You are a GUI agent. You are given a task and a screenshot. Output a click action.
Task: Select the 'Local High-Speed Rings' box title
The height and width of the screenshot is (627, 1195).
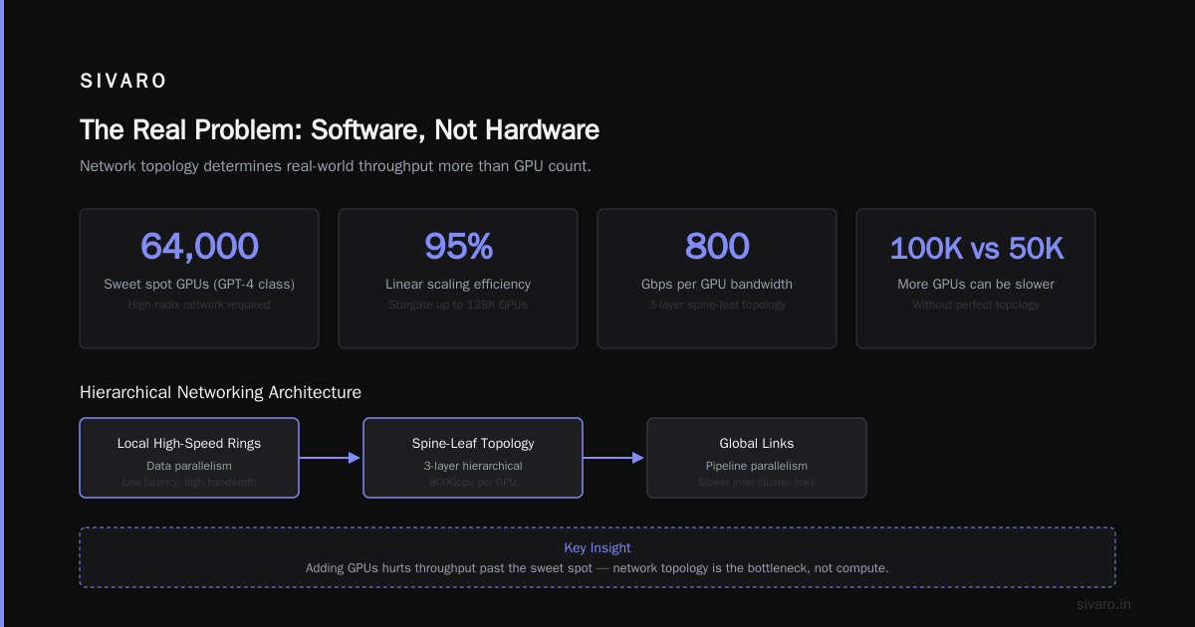coord(189,444)
